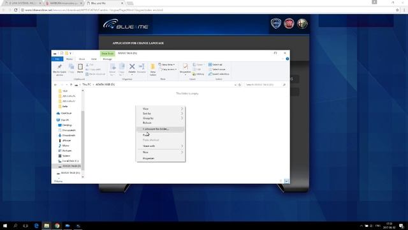Click the Blue&Me logo on webpage
This screenshot has width=408, height=230.
point(126,24)
